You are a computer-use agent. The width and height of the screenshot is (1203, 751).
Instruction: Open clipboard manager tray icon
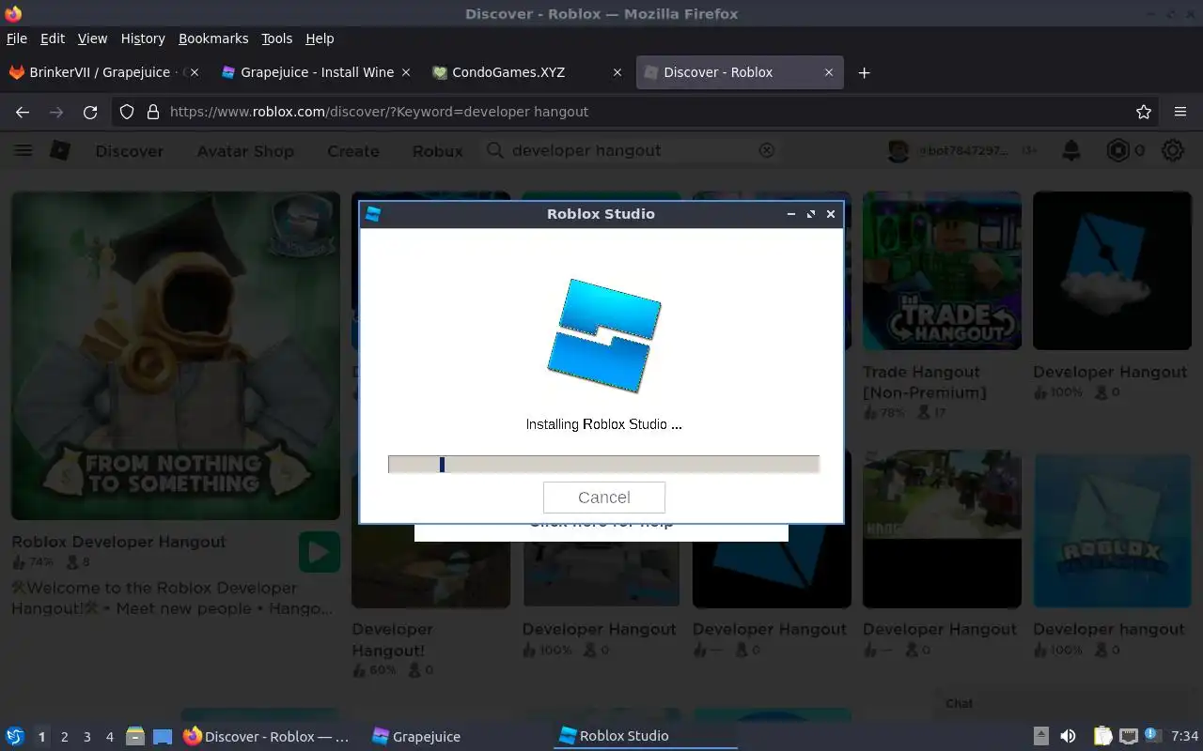coord(1102,736)
